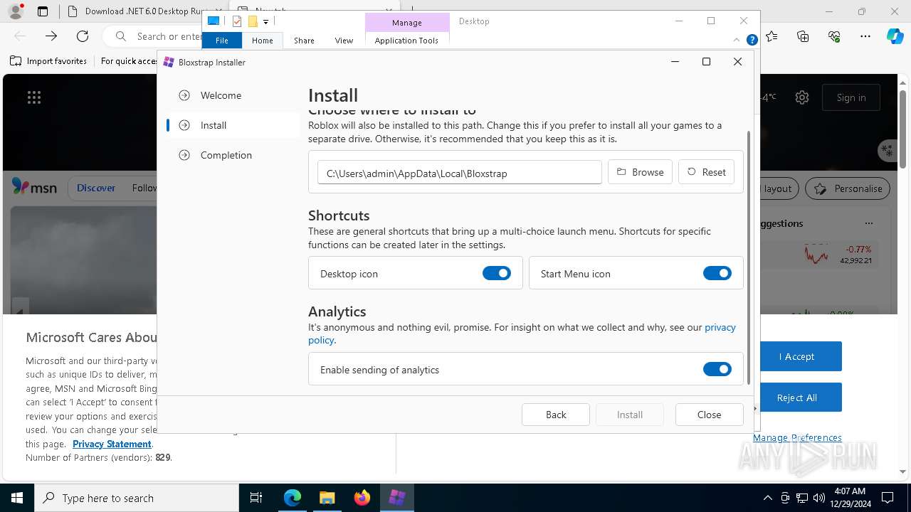This screenshot has height=512, width=911.
Task: Click File Explorer help question icon
Action: [x=752, y=40]
